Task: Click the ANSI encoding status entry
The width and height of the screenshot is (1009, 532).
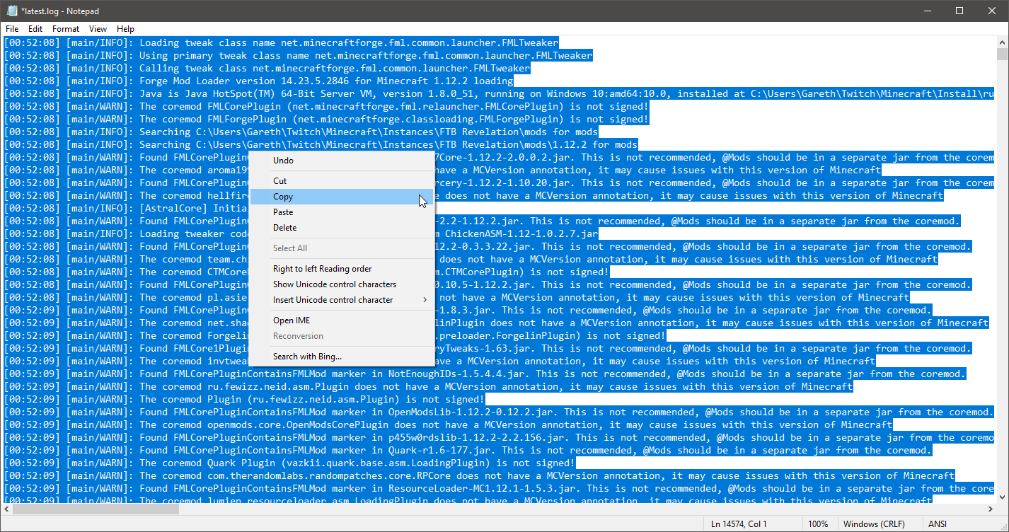Action: click(x=938, y=524)
